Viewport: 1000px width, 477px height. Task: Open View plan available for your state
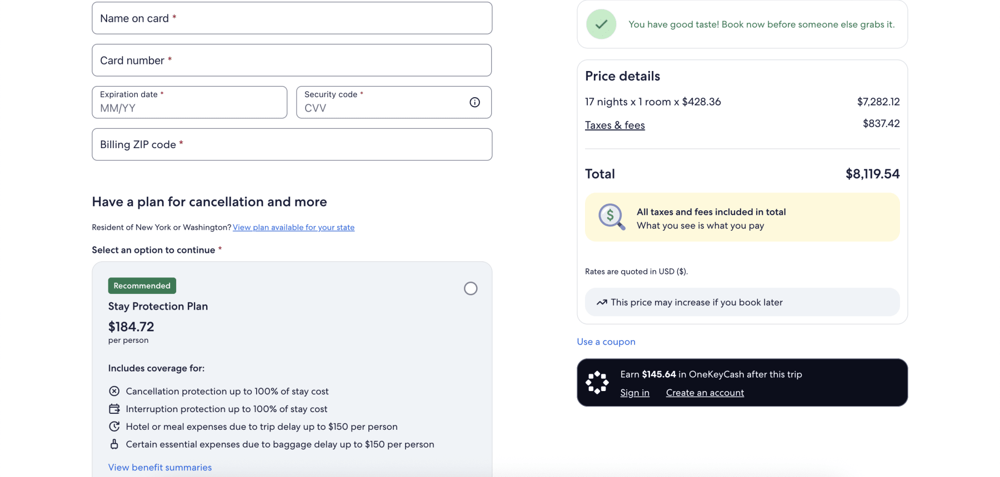pos(293,227)
